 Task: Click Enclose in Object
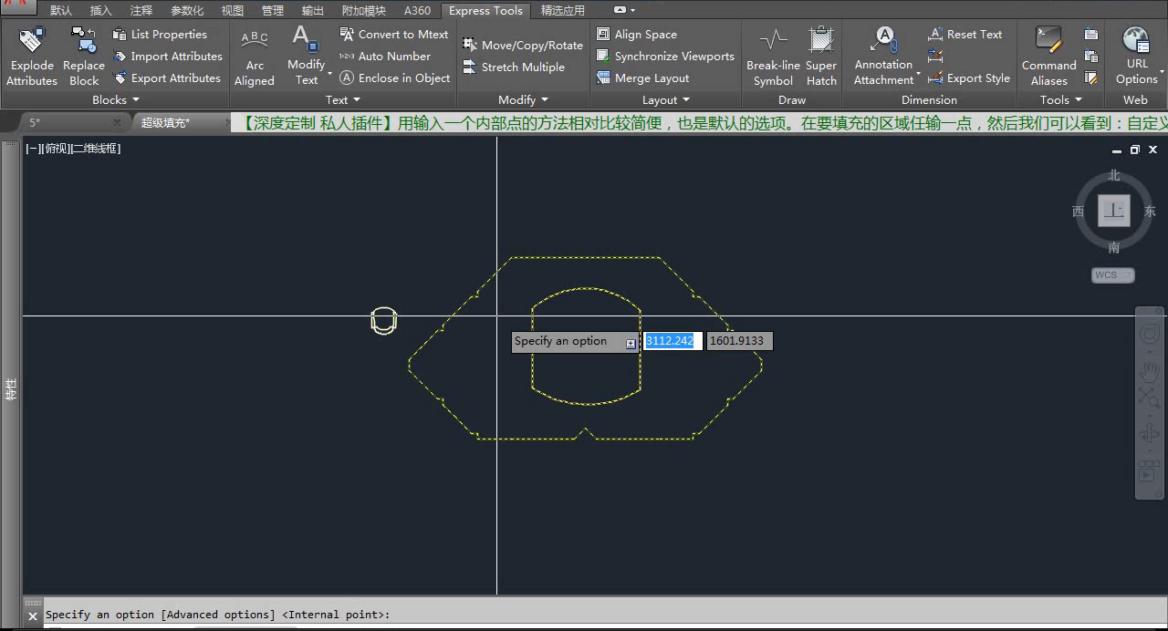coord(395,78)
